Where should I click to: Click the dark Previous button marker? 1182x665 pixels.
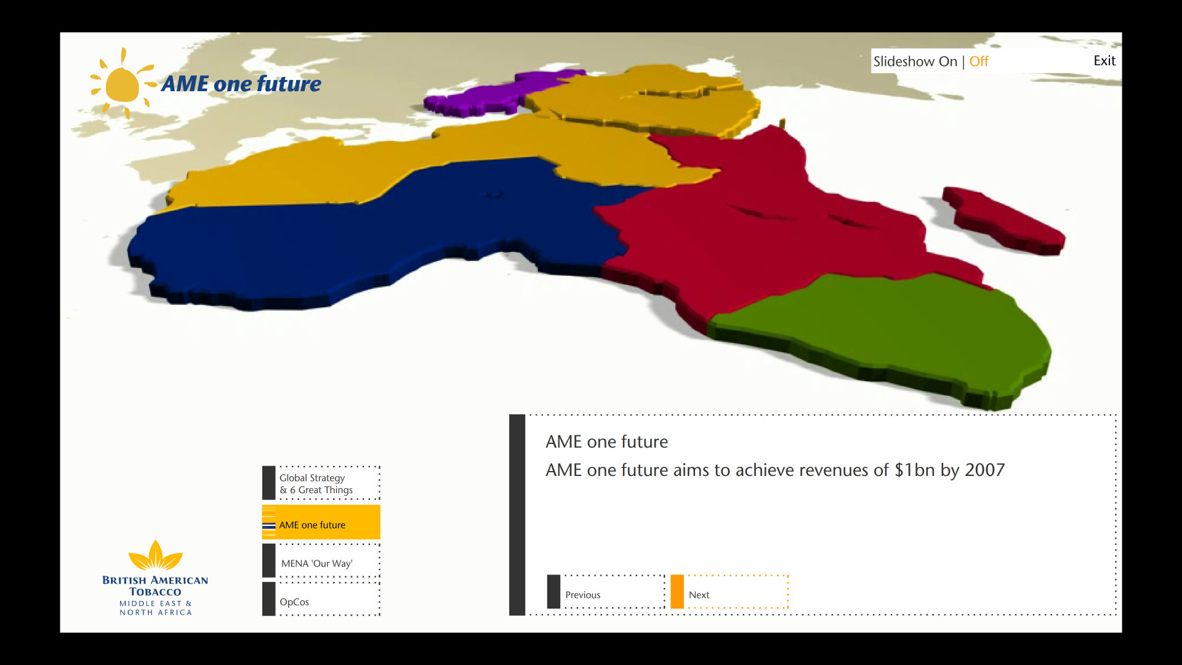[553, 592]
